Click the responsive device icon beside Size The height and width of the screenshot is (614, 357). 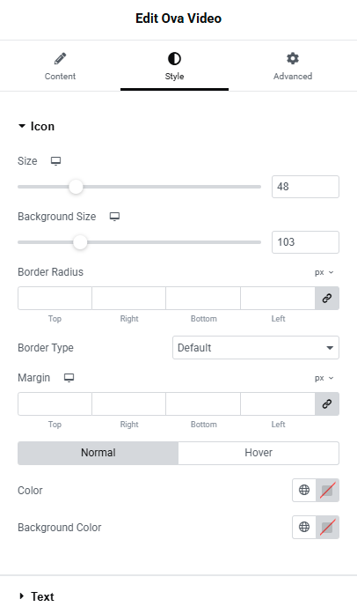coord(56,161)
